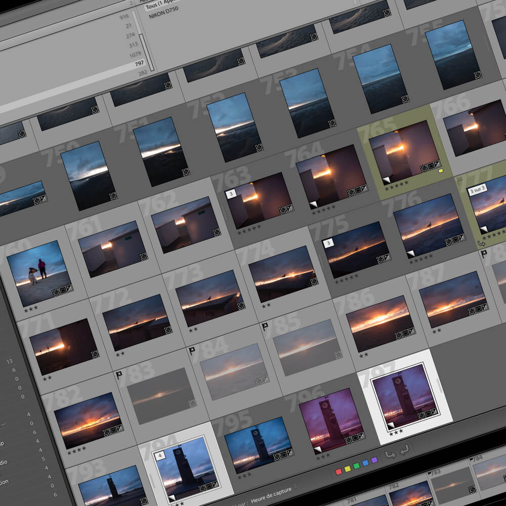Viewport: 506px width, 506px height.
Task: Click the develop adjustments badge on photo 782
Action: coord(119,428)
